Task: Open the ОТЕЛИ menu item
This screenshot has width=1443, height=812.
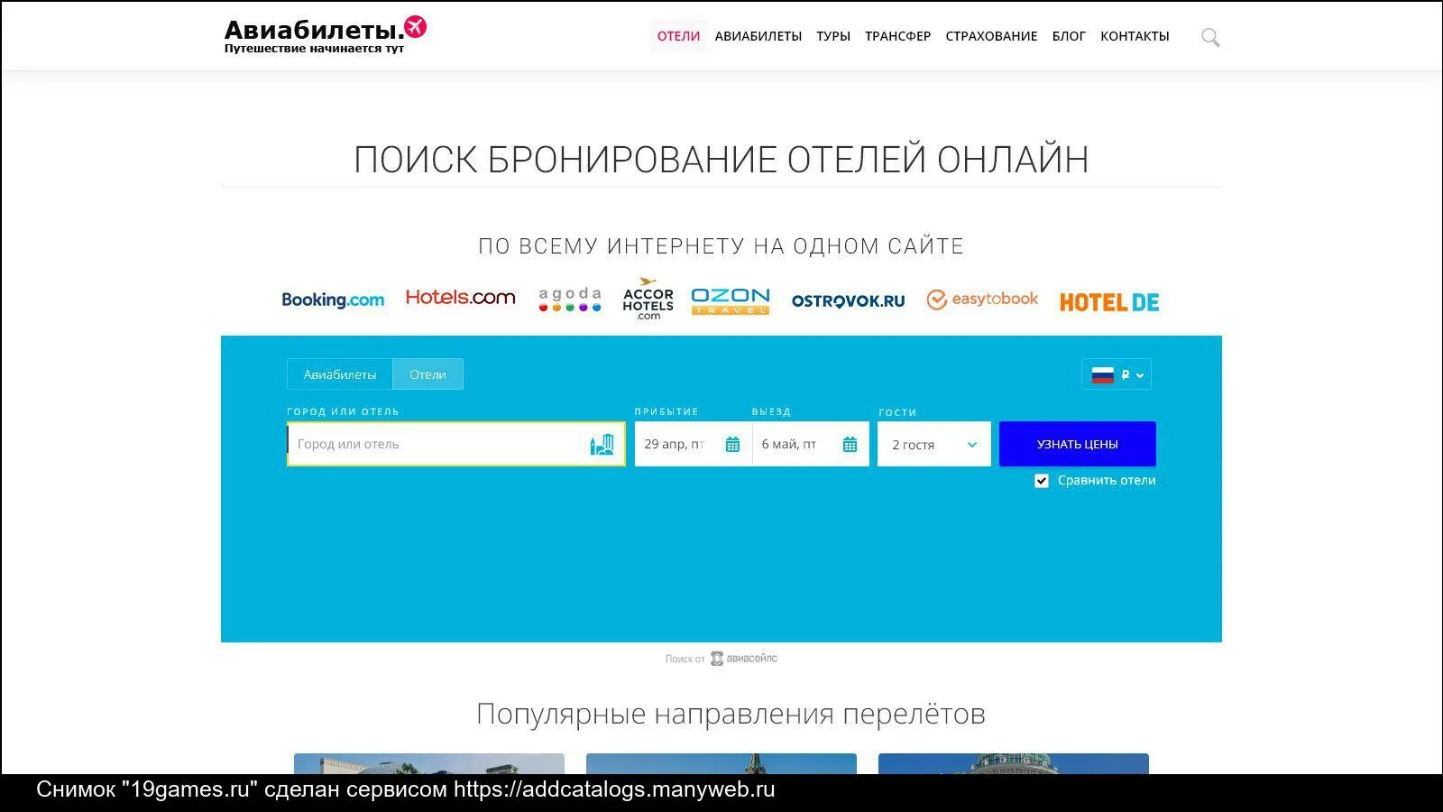Action: 678,36
